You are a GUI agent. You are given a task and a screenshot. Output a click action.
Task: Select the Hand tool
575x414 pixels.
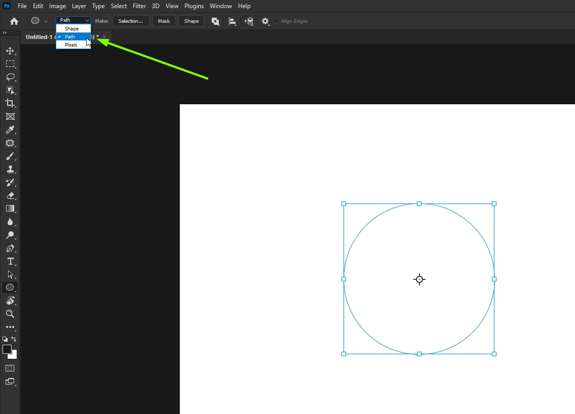click(x=10, y=301)
